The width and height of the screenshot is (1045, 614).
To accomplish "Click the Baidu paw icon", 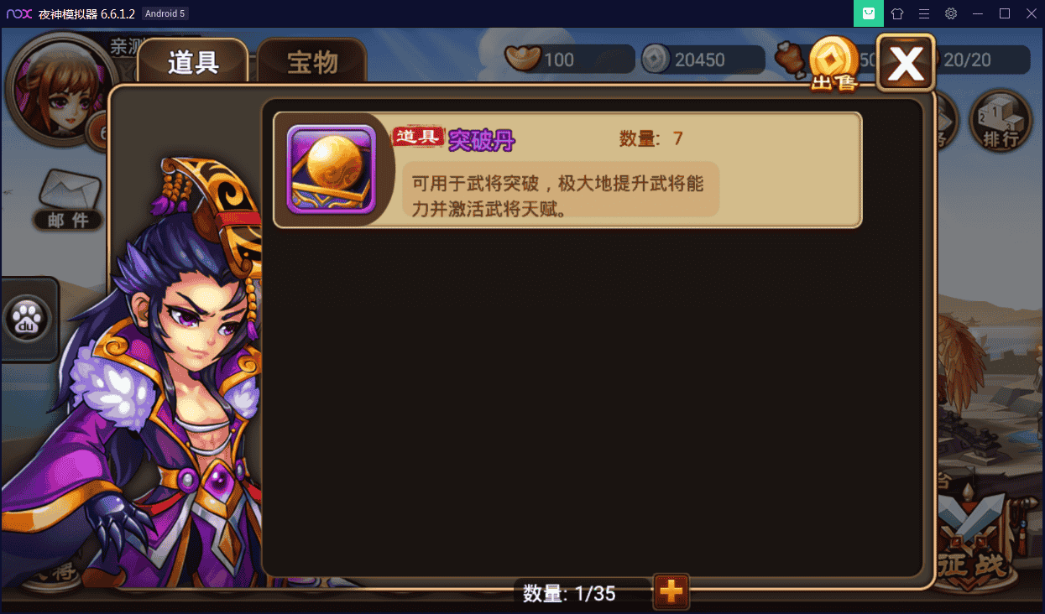I will tap(29, 319).
